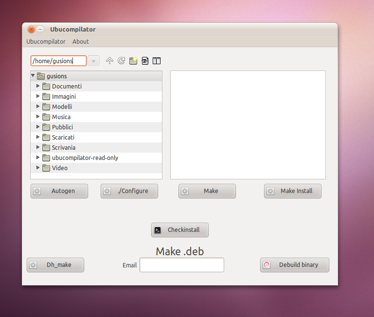Image resolution: width=374 pixels, height=317 pixels.
Task: Select the 'gusions' root row text
Action: (57, 76)
